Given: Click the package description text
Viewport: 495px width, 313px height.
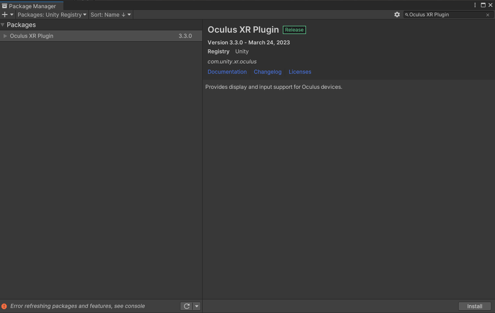Looking at the screenshot, I should click(274, 87).
